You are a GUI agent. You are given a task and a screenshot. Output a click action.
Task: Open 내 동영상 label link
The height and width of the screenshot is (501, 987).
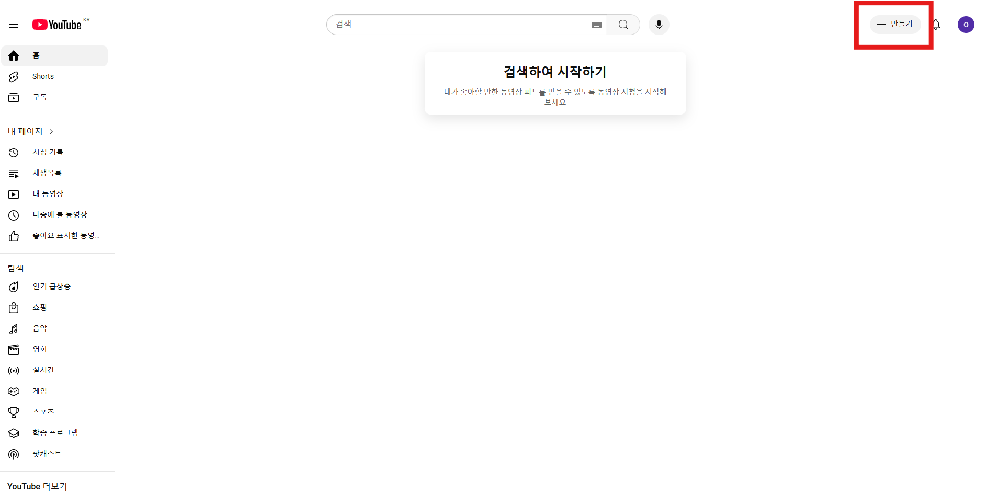pos(48,194)
